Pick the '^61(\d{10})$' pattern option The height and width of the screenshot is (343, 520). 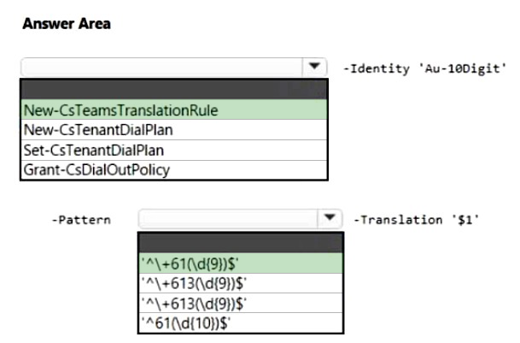pos(241,322)
